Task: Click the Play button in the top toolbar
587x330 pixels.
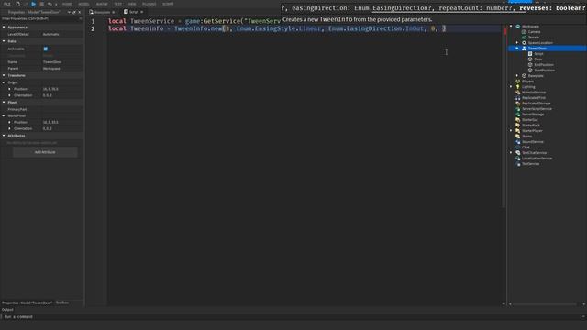Action: 33,4
